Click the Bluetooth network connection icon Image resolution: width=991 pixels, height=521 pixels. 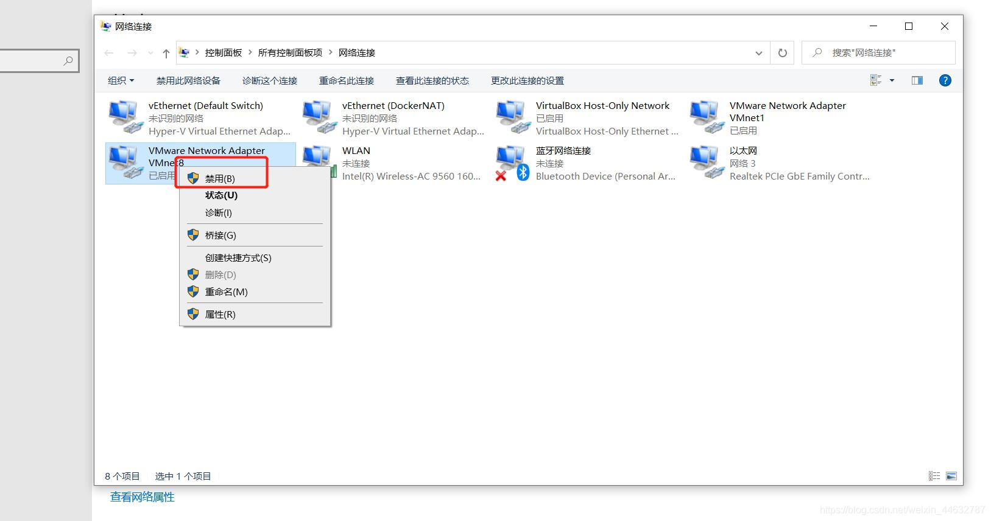click(513, 163)
